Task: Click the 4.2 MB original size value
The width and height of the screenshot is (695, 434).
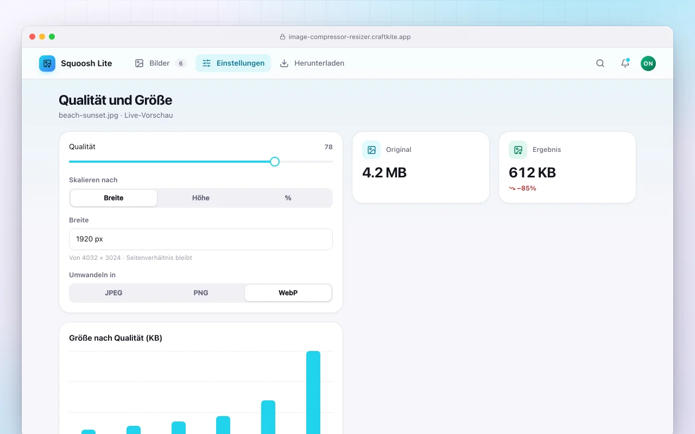Action: tap(384, 173)
